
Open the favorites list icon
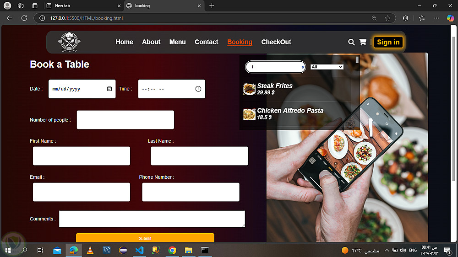pos(421,18)
